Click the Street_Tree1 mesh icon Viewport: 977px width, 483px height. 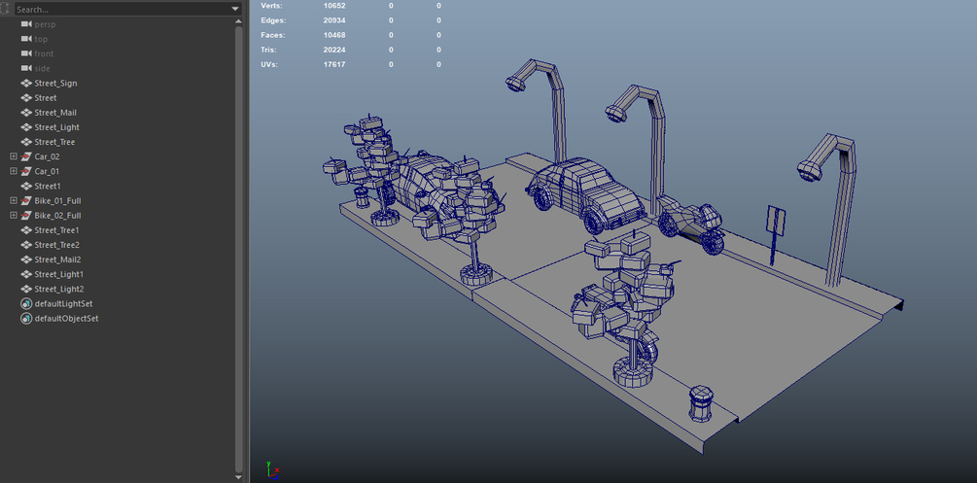click(26, 230)
